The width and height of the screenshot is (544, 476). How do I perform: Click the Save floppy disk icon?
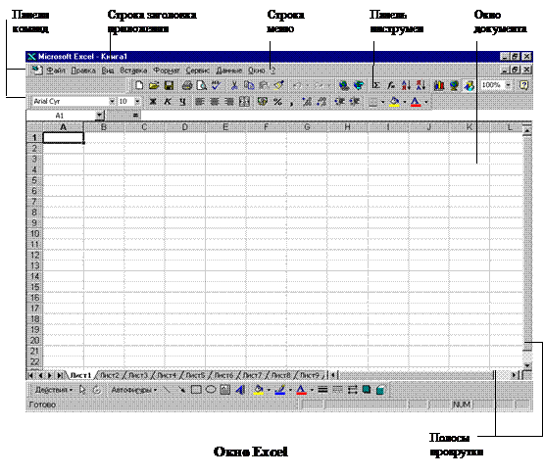pos(169,85)
